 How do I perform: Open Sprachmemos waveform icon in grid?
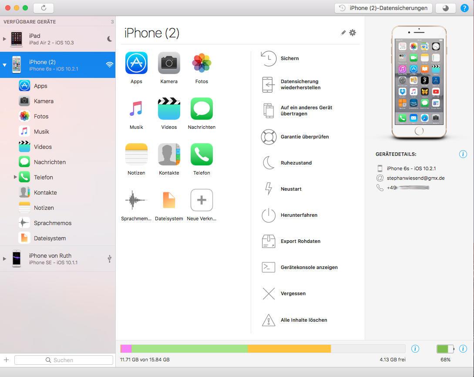click(136, 200)
